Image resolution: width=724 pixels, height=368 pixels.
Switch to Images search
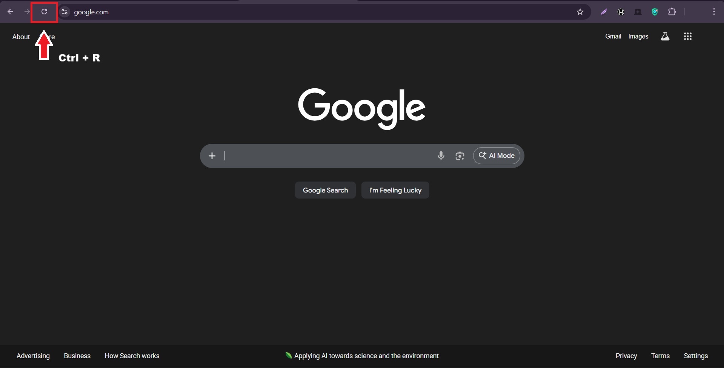(x=638, y=36)
